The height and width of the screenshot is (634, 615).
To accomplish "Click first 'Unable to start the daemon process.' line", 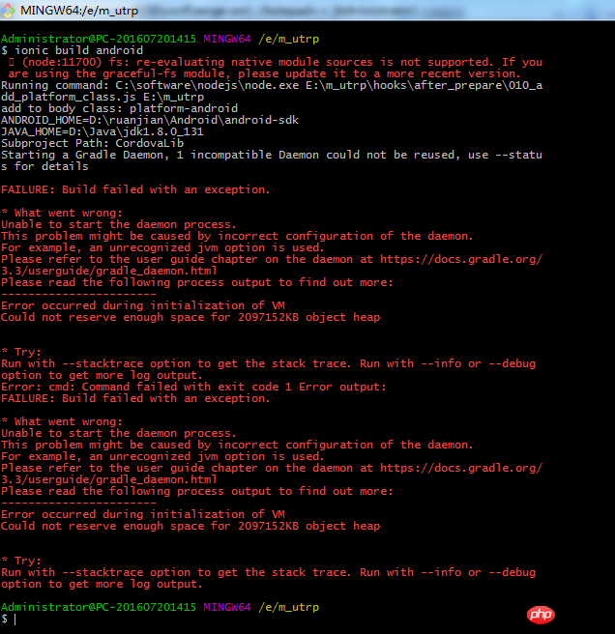I will click(119, 224).
